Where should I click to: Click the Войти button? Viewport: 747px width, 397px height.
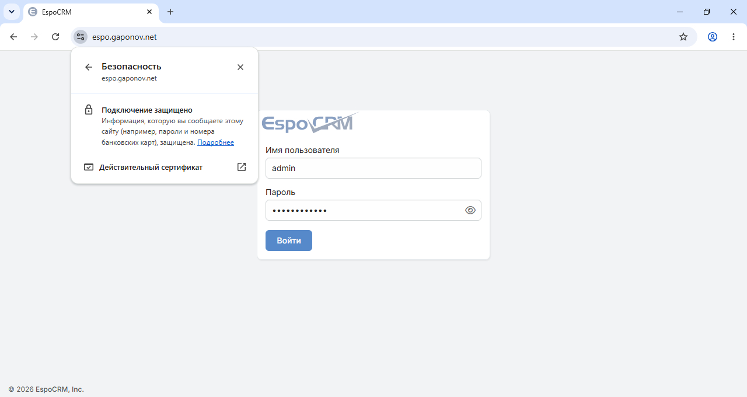coord(289,241)
